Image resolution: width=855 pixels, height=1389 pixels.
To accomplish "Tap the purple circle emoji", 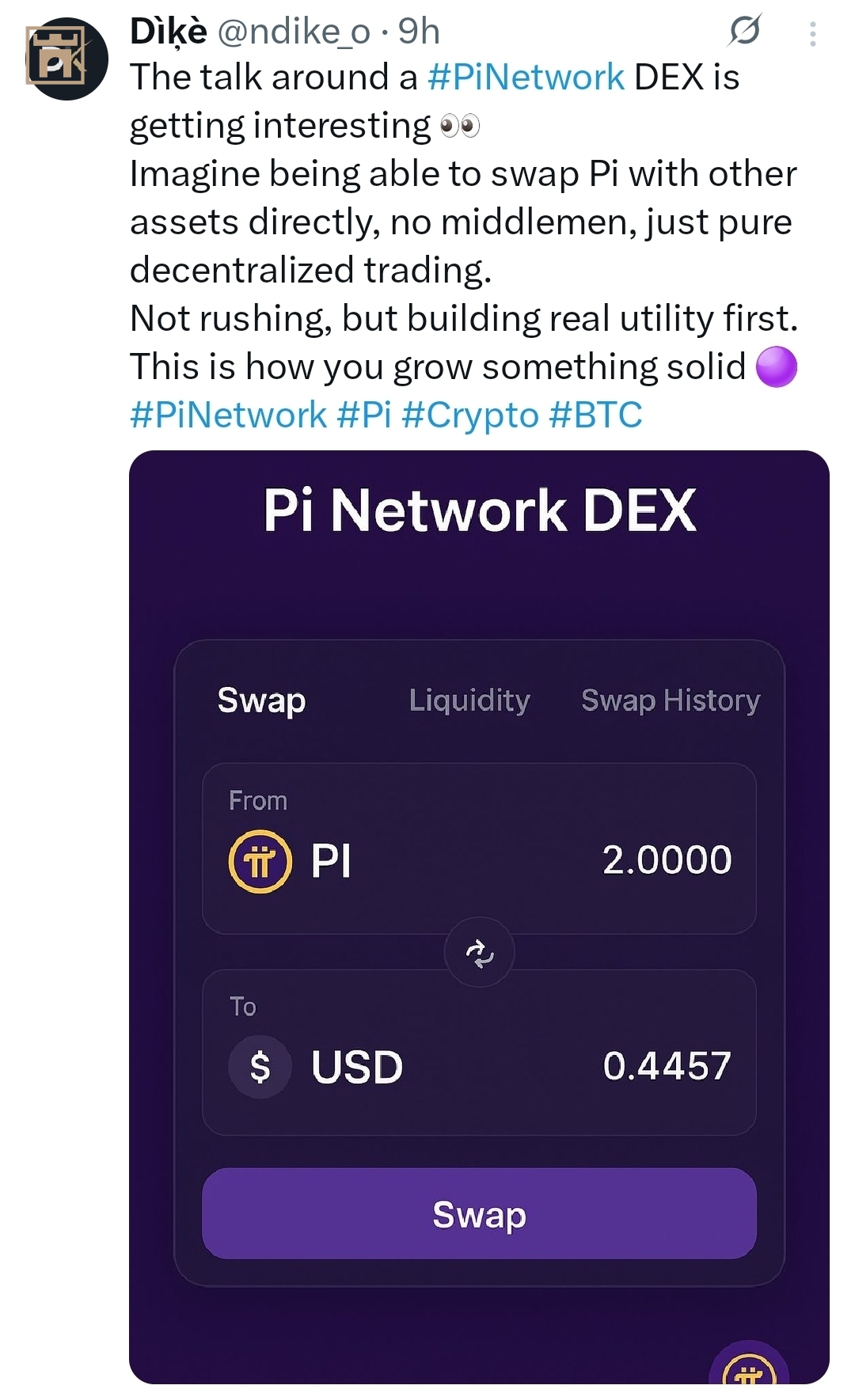I will [x=776, y=367].
